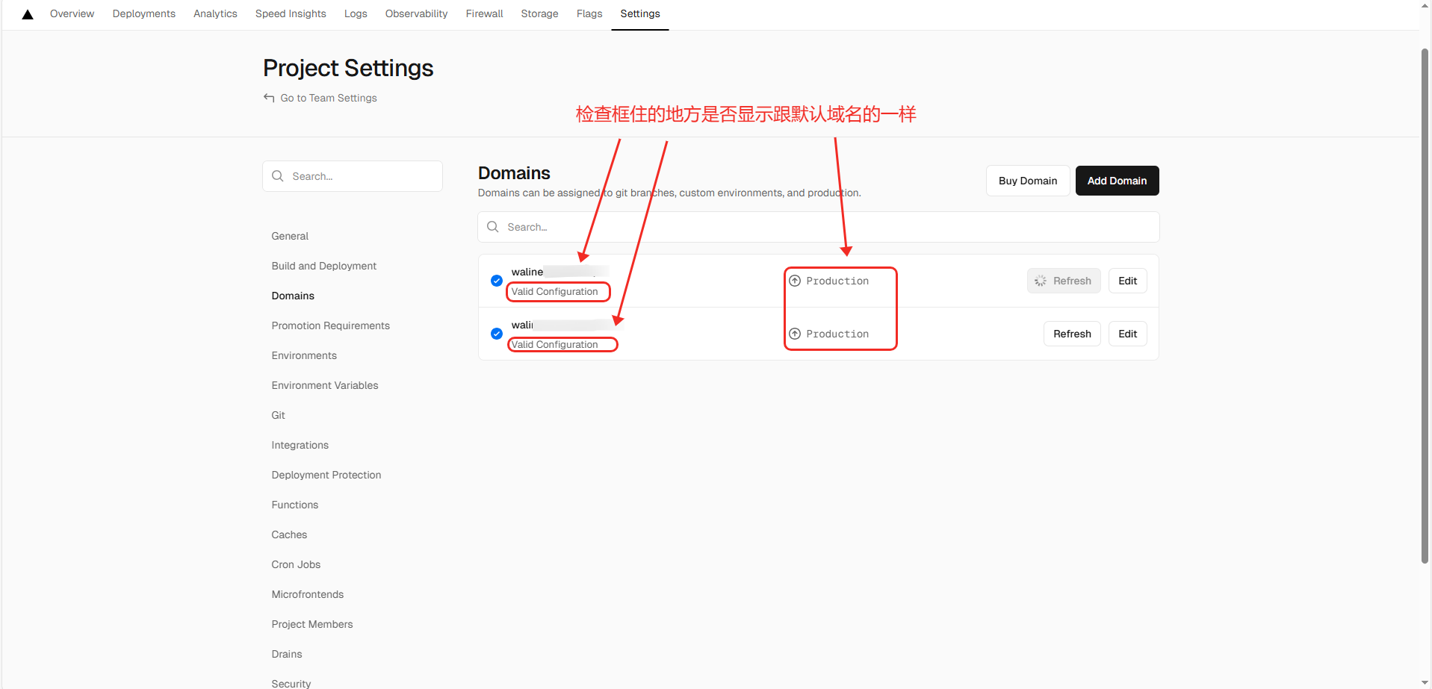Screen dimensions: 1432x689
Task: Refresh the second domain entry
Action: [x=1071, y=334]
